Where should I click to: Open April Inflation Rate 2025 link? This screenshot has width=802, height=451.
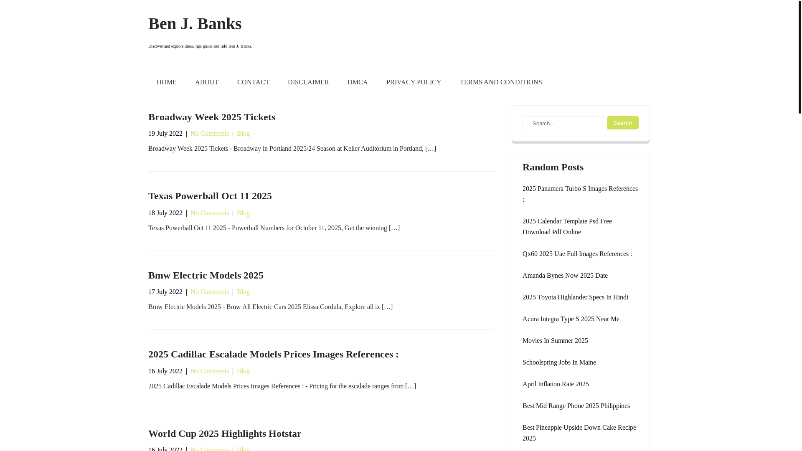[x=556, y=384]
